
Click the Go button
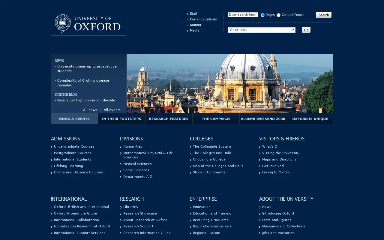coord(306,30)
